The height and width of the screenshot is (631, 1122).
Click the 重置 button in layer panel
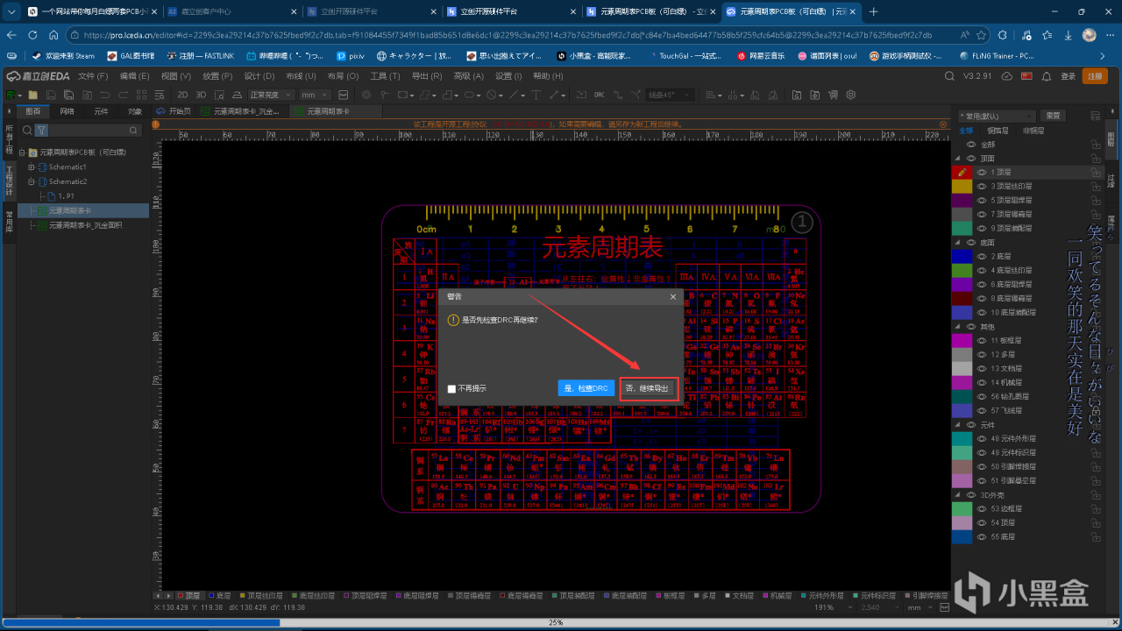pos(1053,116)
